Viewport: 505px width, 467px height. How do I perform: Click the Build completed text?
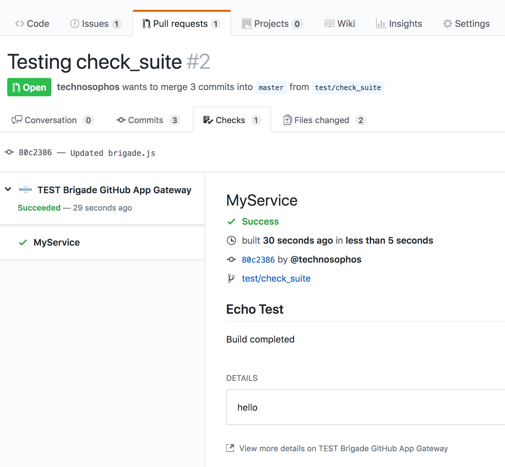click(260, 339)
